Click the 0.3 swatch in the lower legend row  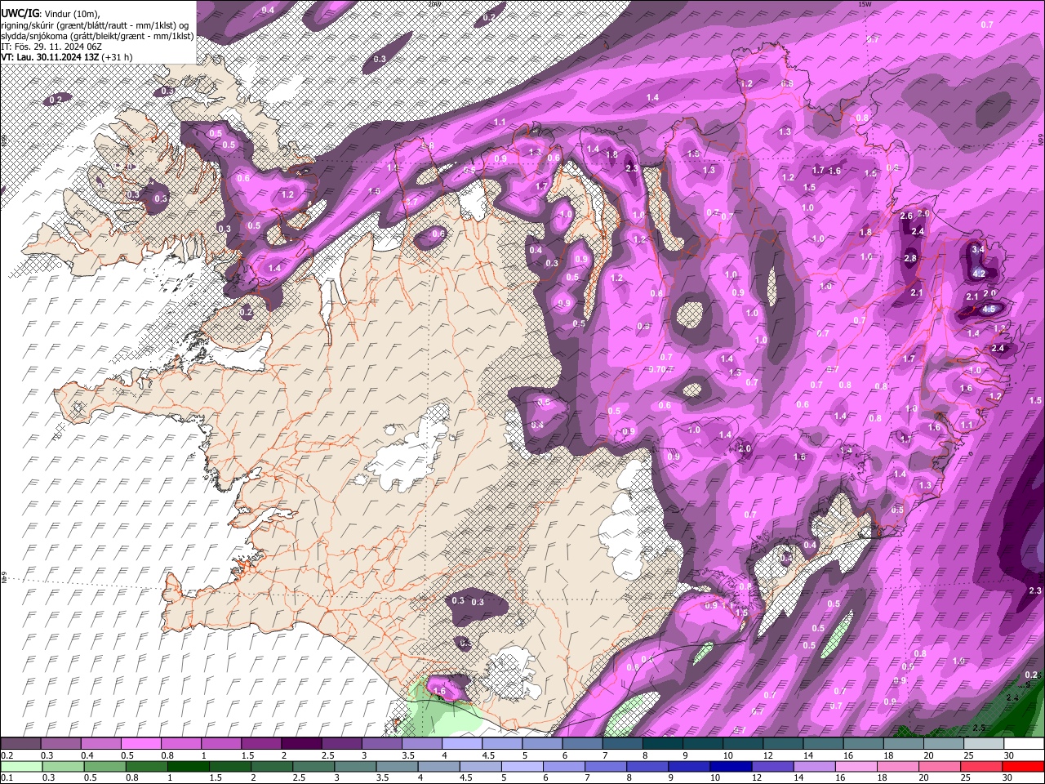pyautogui.click(x=63, y=767)
